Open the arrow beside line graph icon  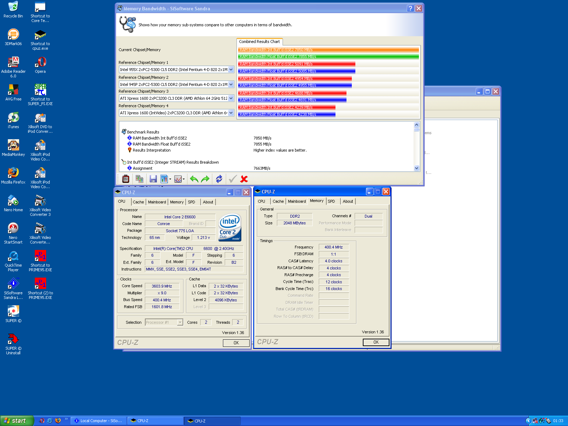click(184, 179)
